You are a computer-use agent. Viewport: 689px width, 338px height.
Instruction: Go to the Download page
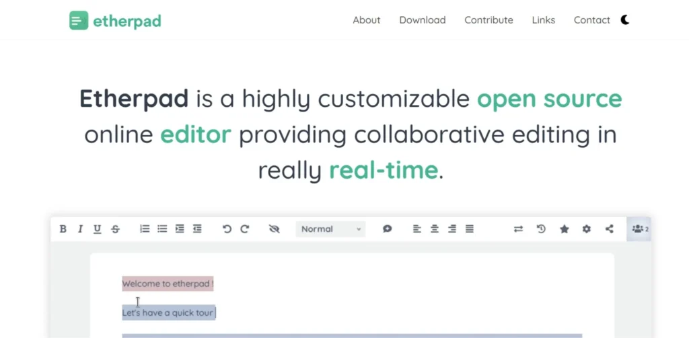(x=423, y=20)
